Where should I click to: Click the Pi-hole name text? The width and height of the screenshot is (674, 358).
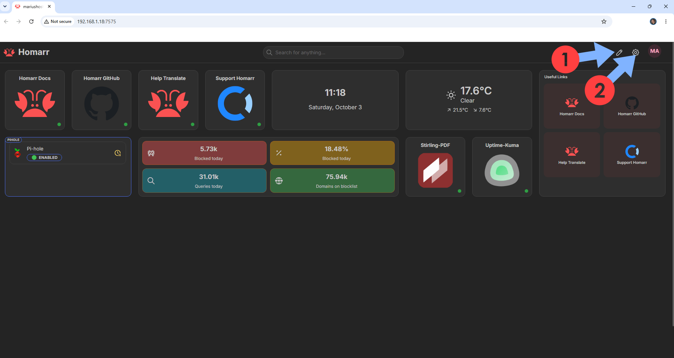tap(35, 149)
